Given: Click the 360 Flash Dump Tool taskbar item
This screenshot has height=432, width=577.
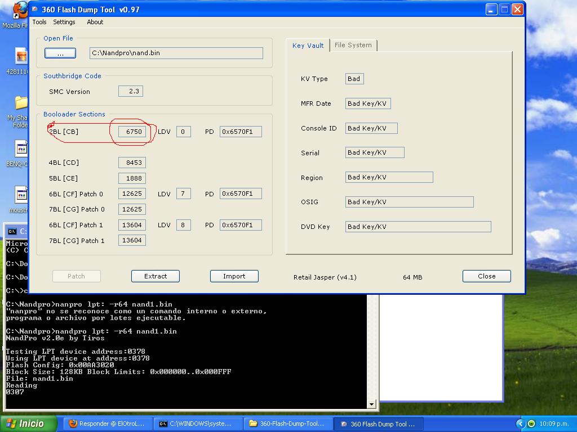Looking at the screenshot, I should 378,424.
